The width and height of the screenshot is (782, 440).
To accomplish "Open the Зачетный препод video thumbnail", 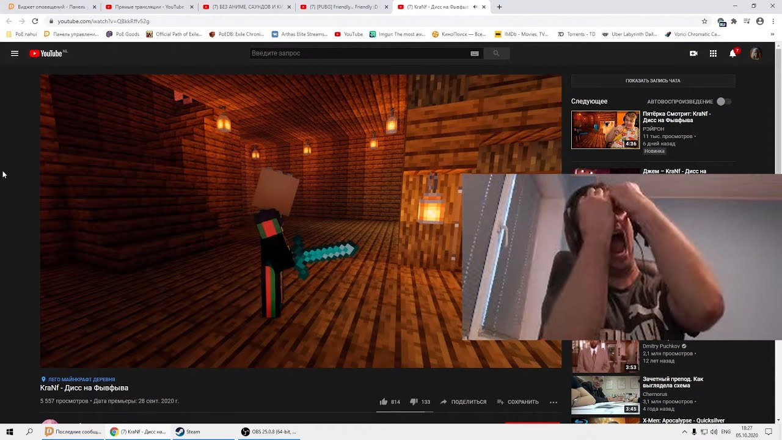I will 605,394.
